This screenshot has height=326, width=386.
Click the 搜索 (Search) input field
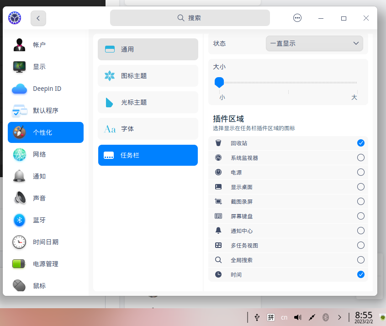[x=190, y=17]
